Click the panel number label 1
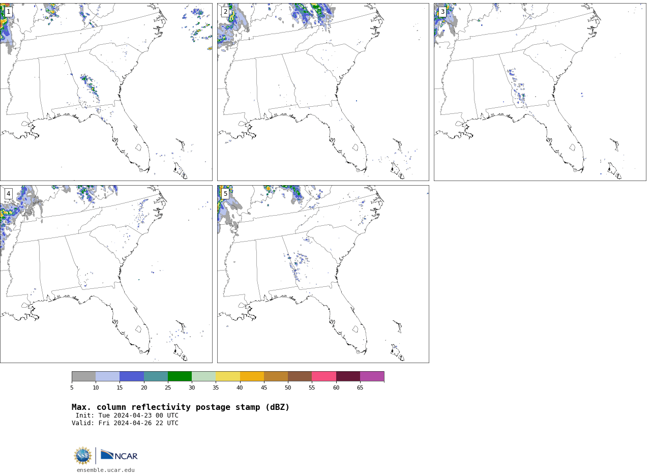The width and height of the screenshot is (651, 476). 8,12
